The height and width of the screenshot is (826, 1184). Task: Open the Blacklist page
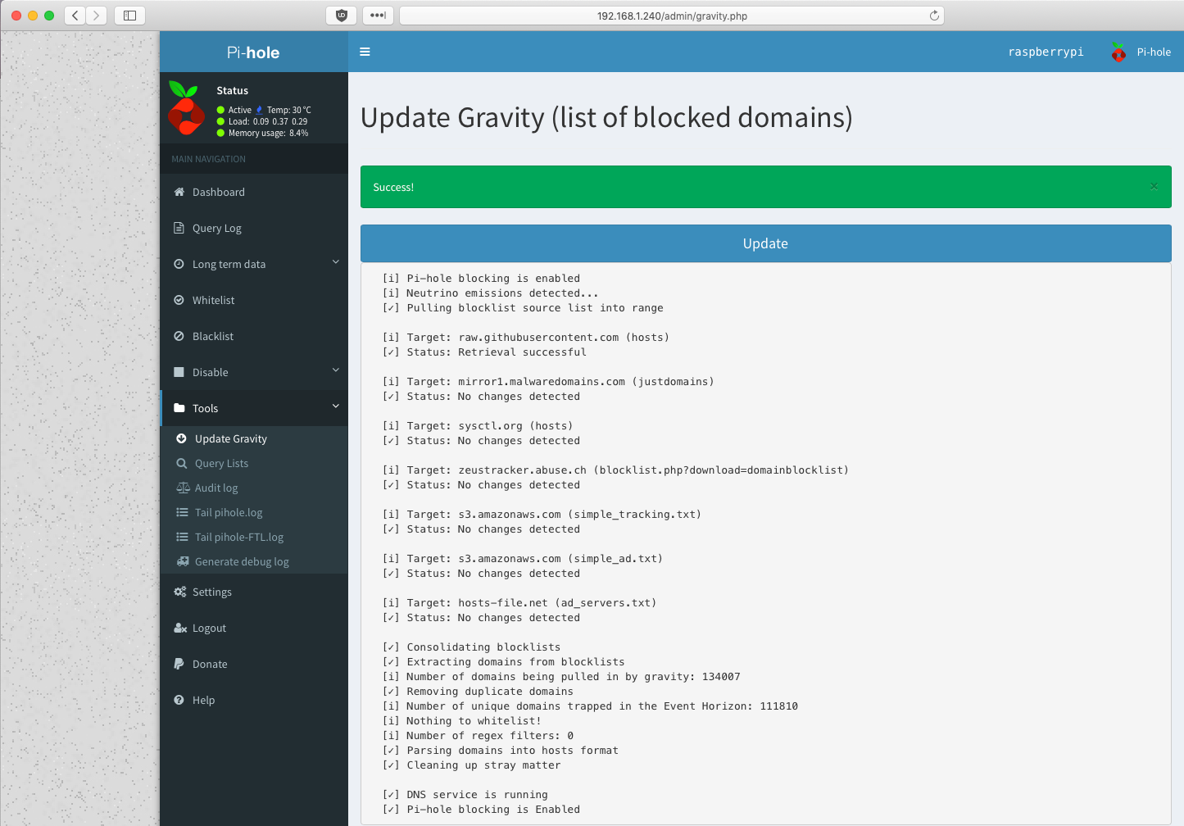tap(254, 336)
